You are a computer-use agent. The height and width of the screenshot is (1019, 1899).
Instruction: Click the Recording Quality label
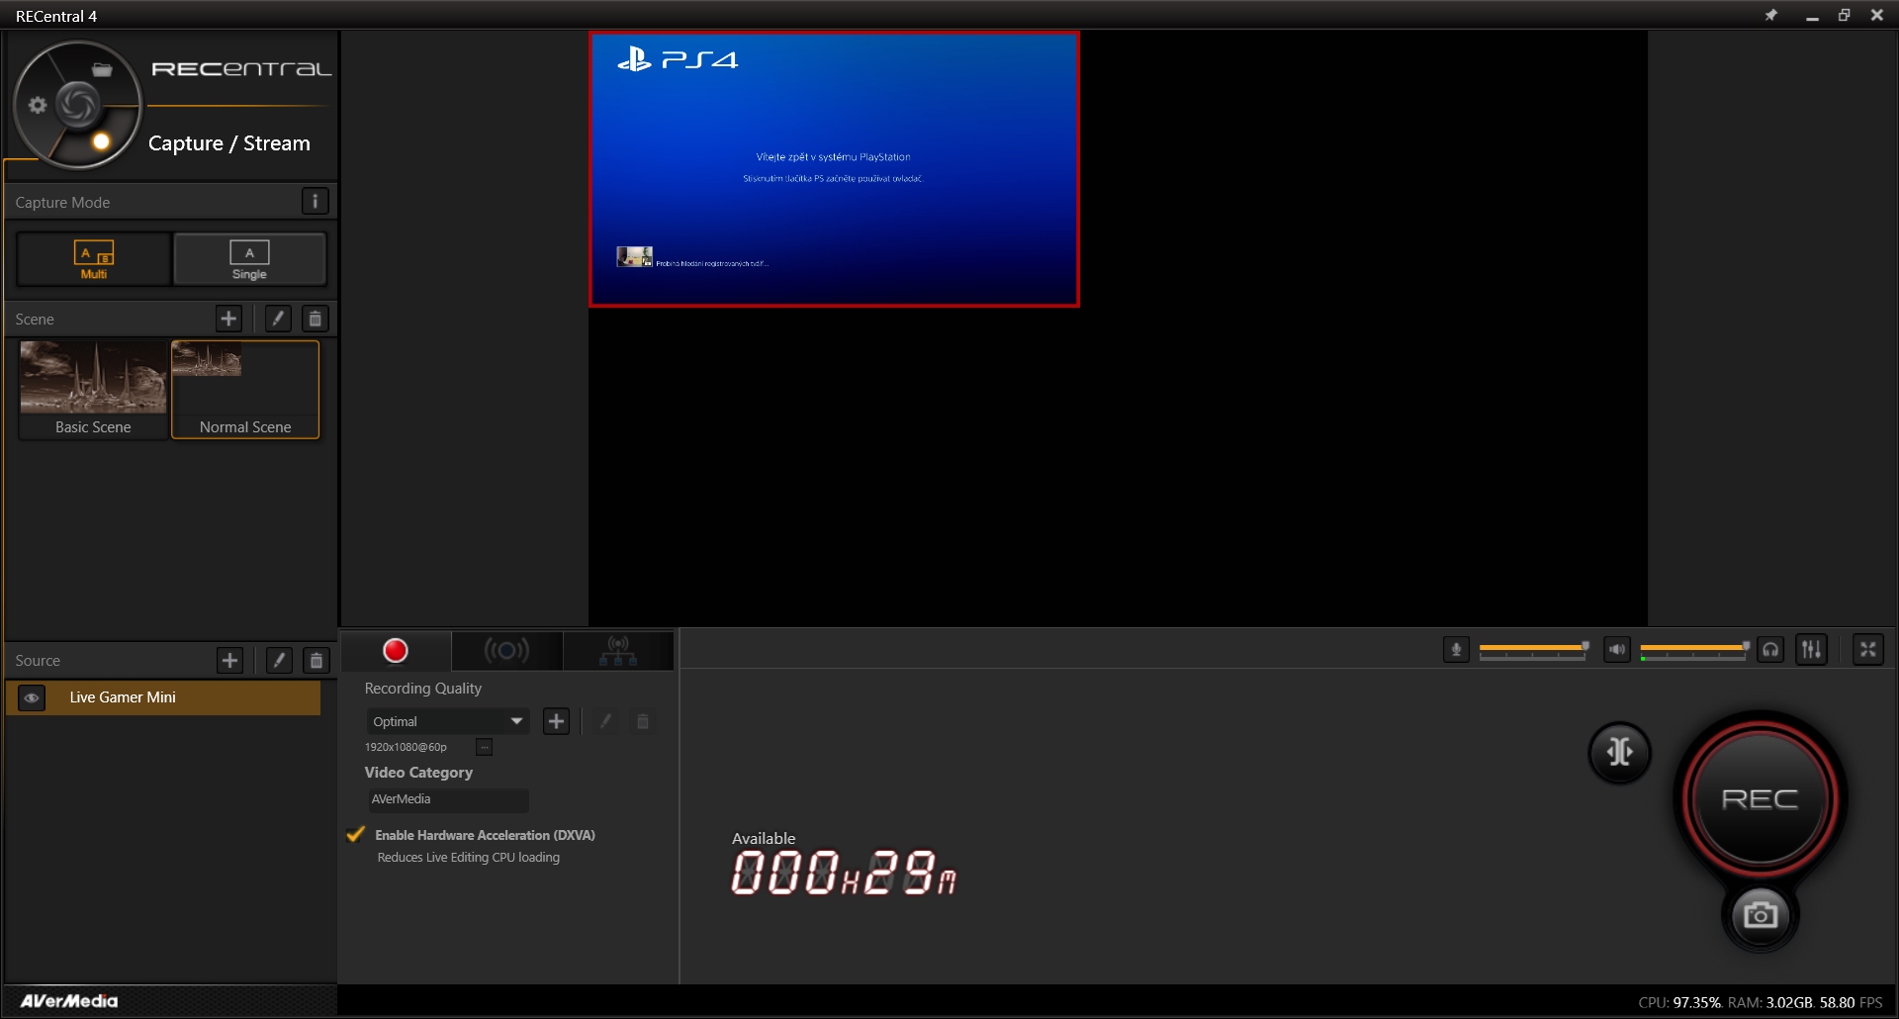[x=423, y=689]
